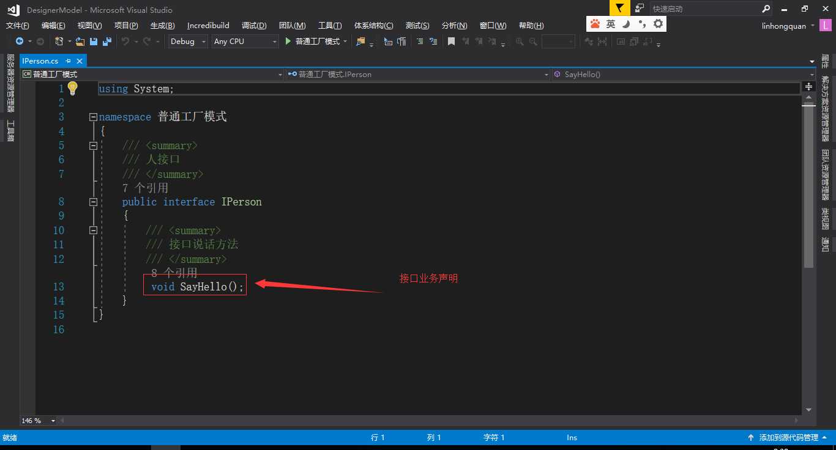Collapse the summary comment at line 10
The height and width of the screenshot is (450, 836).
[x=93, y=231]
